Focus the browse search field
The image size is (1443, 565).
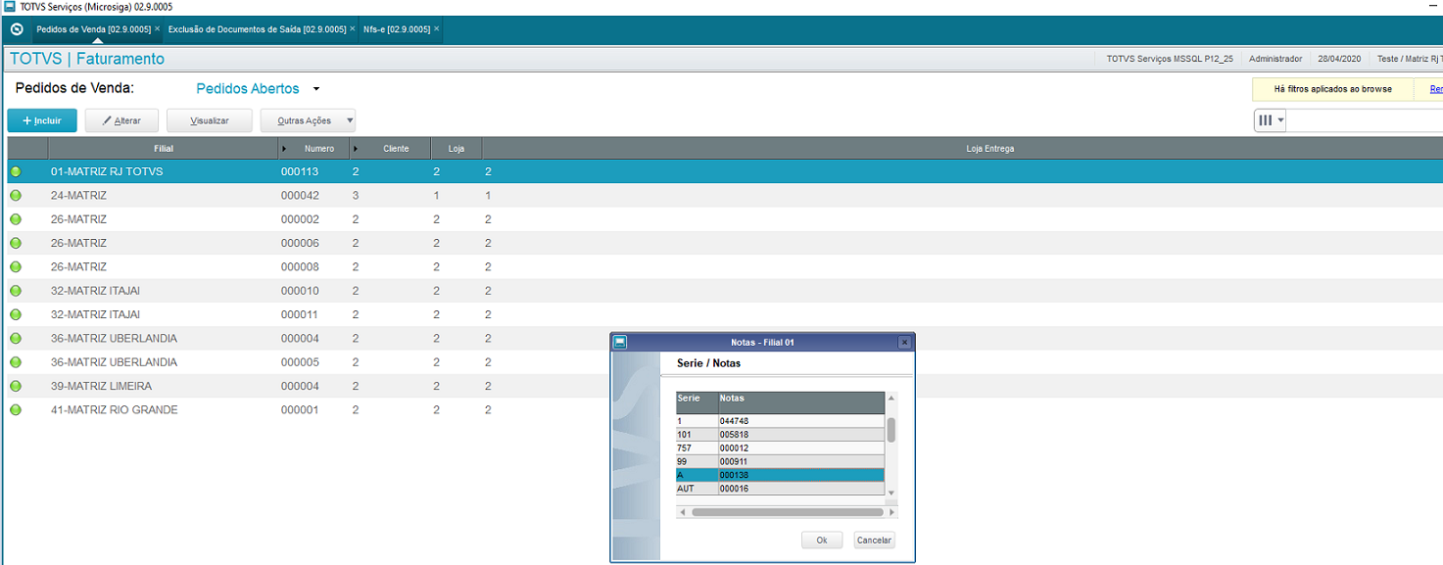pyautogui.click(x=1365, y=120)
